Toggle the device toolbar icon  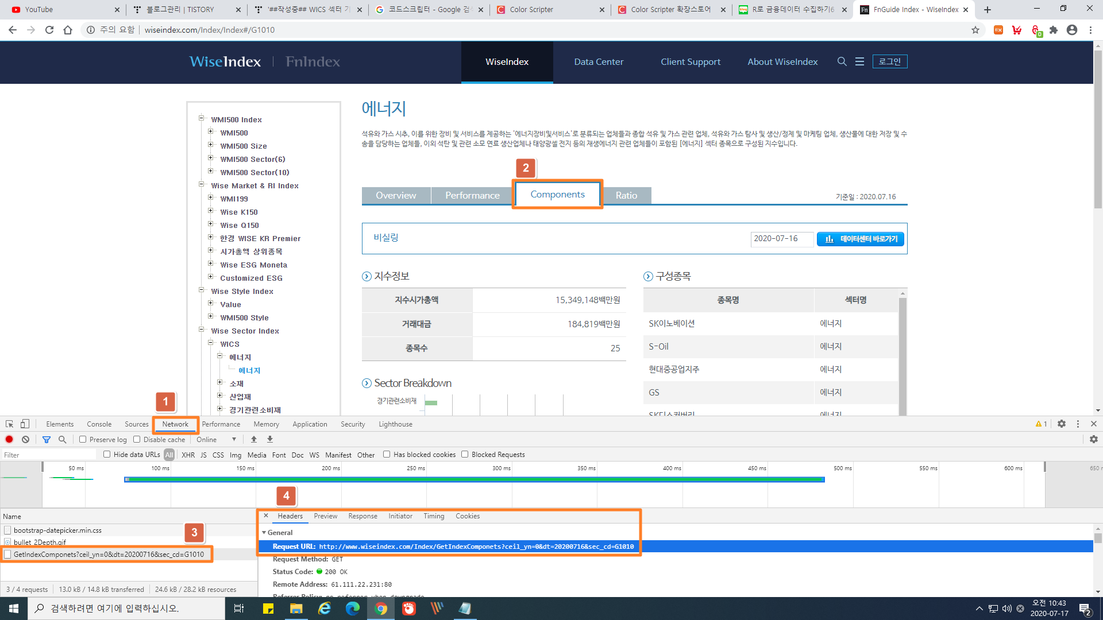coord(25,424)
